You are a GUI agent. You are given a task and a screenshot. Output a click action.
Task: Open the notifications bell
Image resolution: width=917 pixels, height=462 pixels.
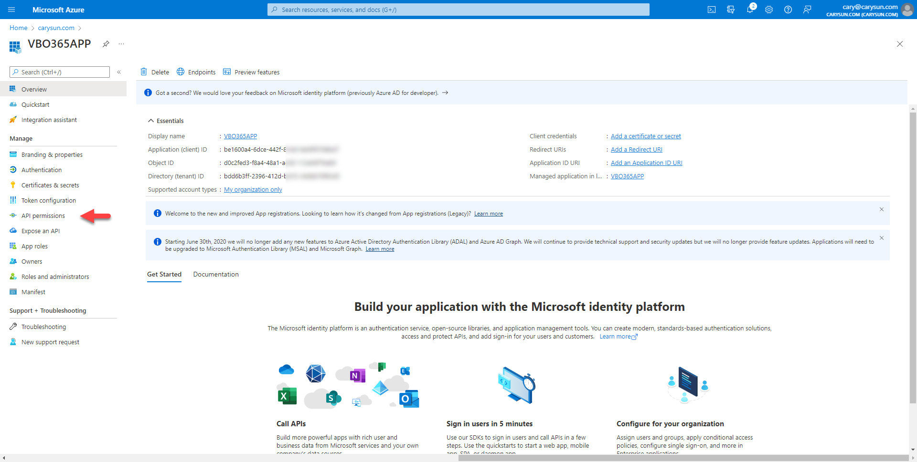point(750,10)
